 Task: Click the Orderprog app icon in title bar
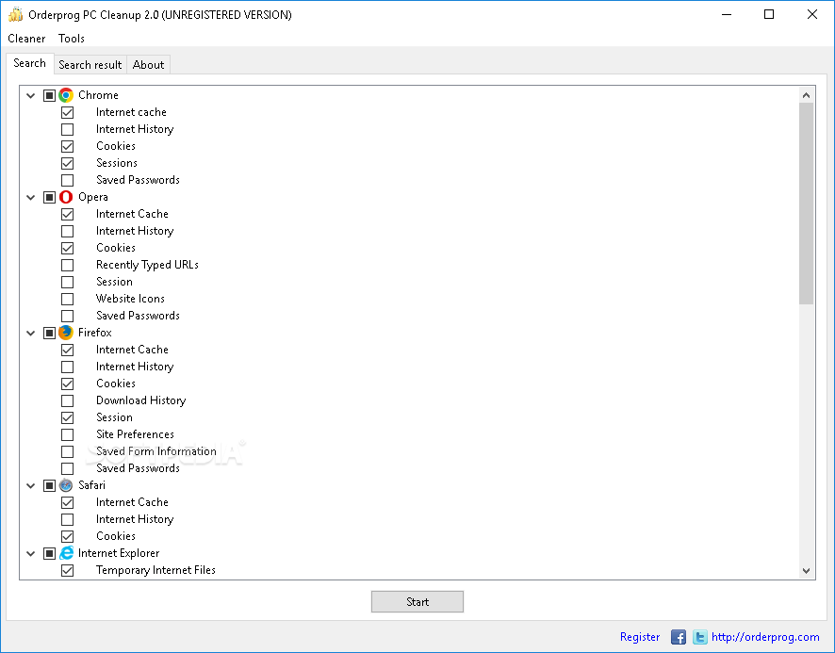pyautogui.click(x=15, y=14)
